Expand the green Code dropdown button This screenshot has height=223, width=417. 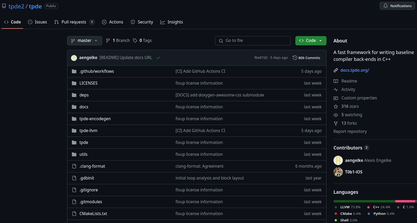(x=311, y=41)
